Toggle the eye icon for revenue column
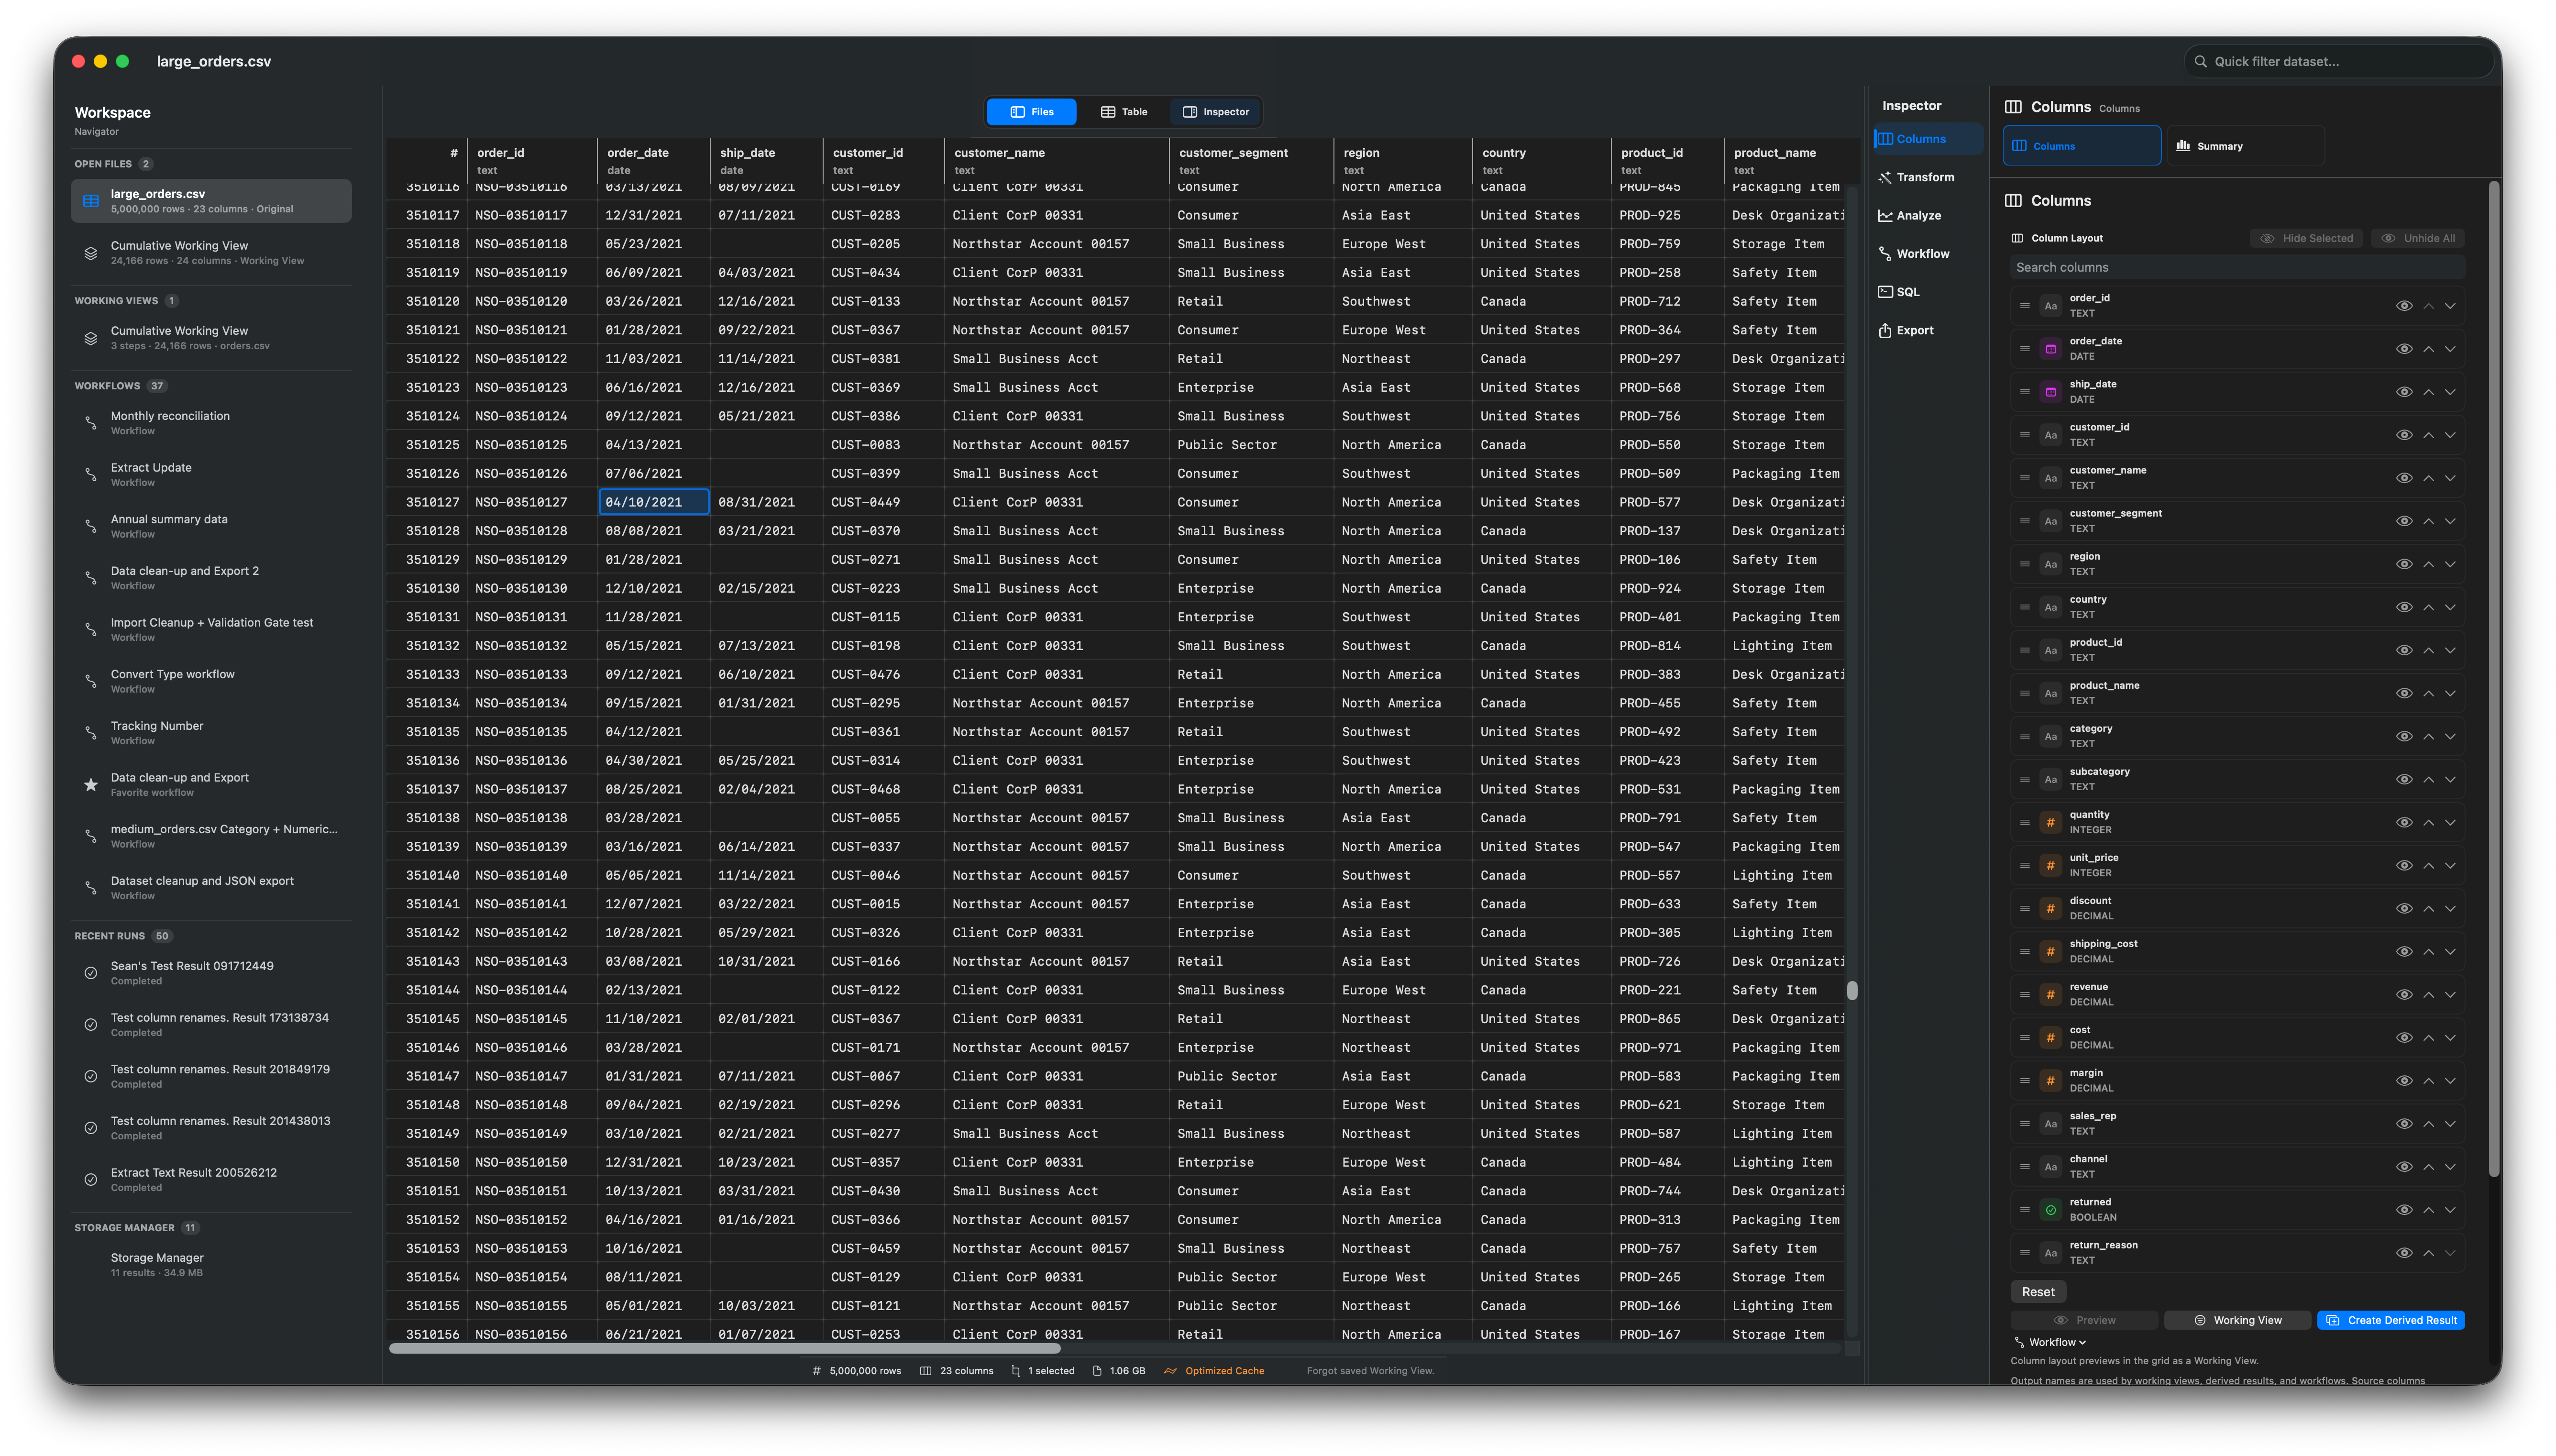 pyautogui.click(x=2404, y=994)
